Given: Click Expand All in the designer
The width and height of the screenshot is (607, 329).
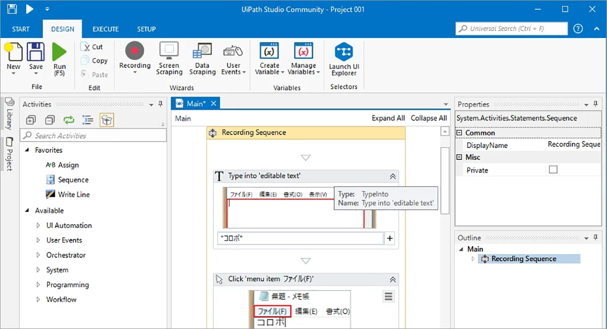Looking at the screenshot, I should pos(388,118).
